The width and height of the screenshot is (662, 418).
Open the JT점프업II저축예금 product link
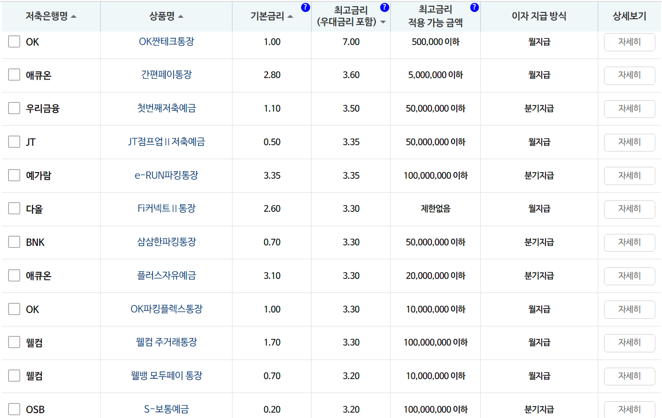coord(166,142)
